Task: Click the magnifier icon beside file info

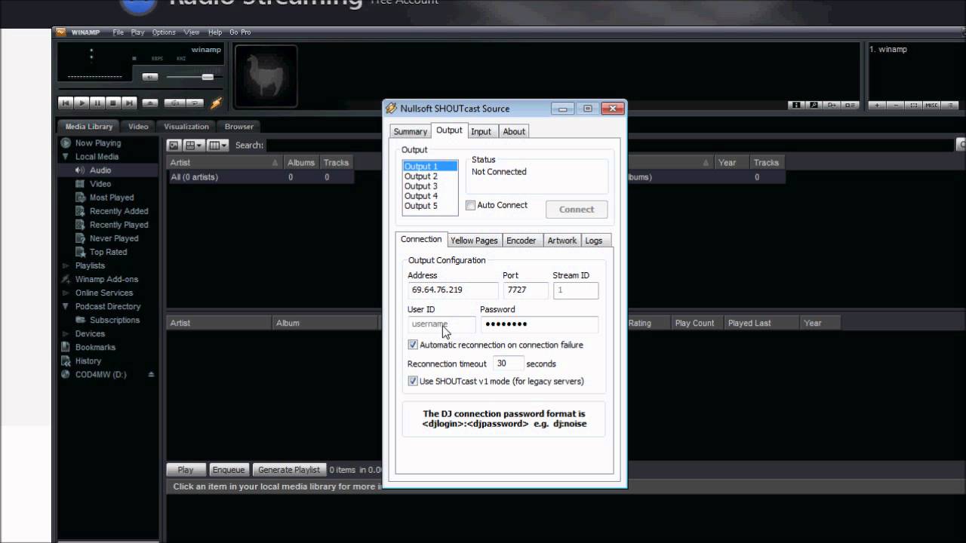Action: tap(814, 105)
